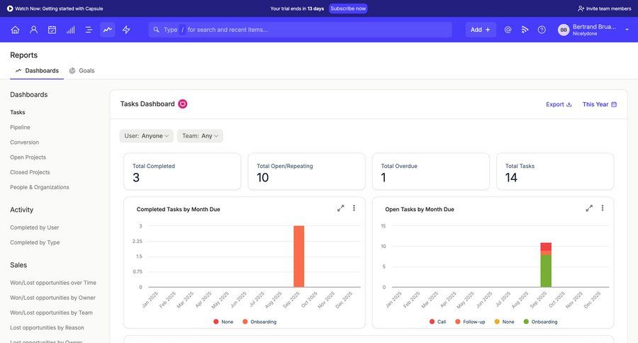Open the Home icon in navbar
The height and width of the screenshot is (343, 638).
click(15, 30)
